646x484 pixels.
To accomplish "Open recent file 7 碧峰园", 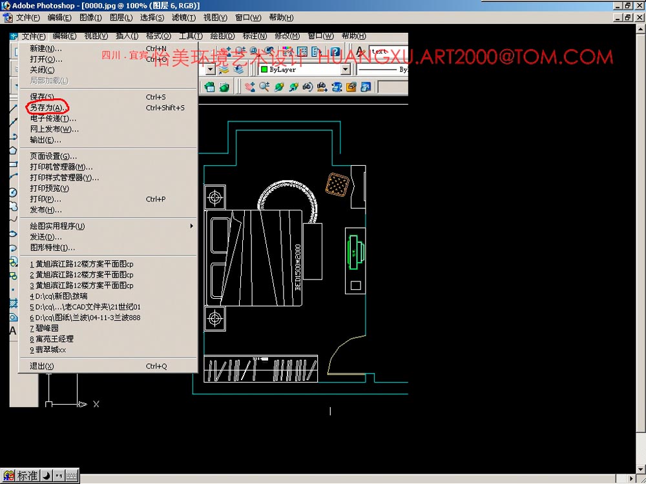I will (x=108, y=328).
